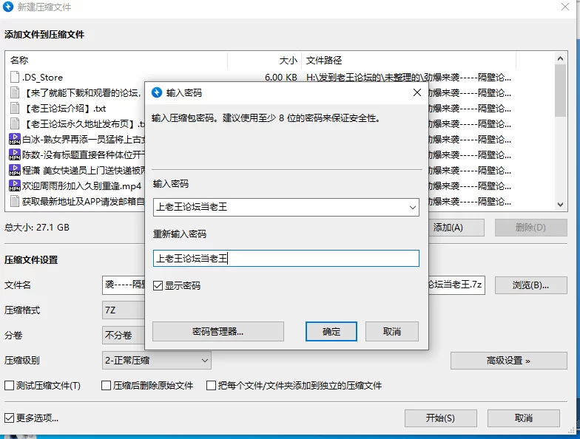Click the text file icon beside 【老王论坛介绍】.txt
The height and width of the screenshot is (439, 580).
tap(15, 108)
